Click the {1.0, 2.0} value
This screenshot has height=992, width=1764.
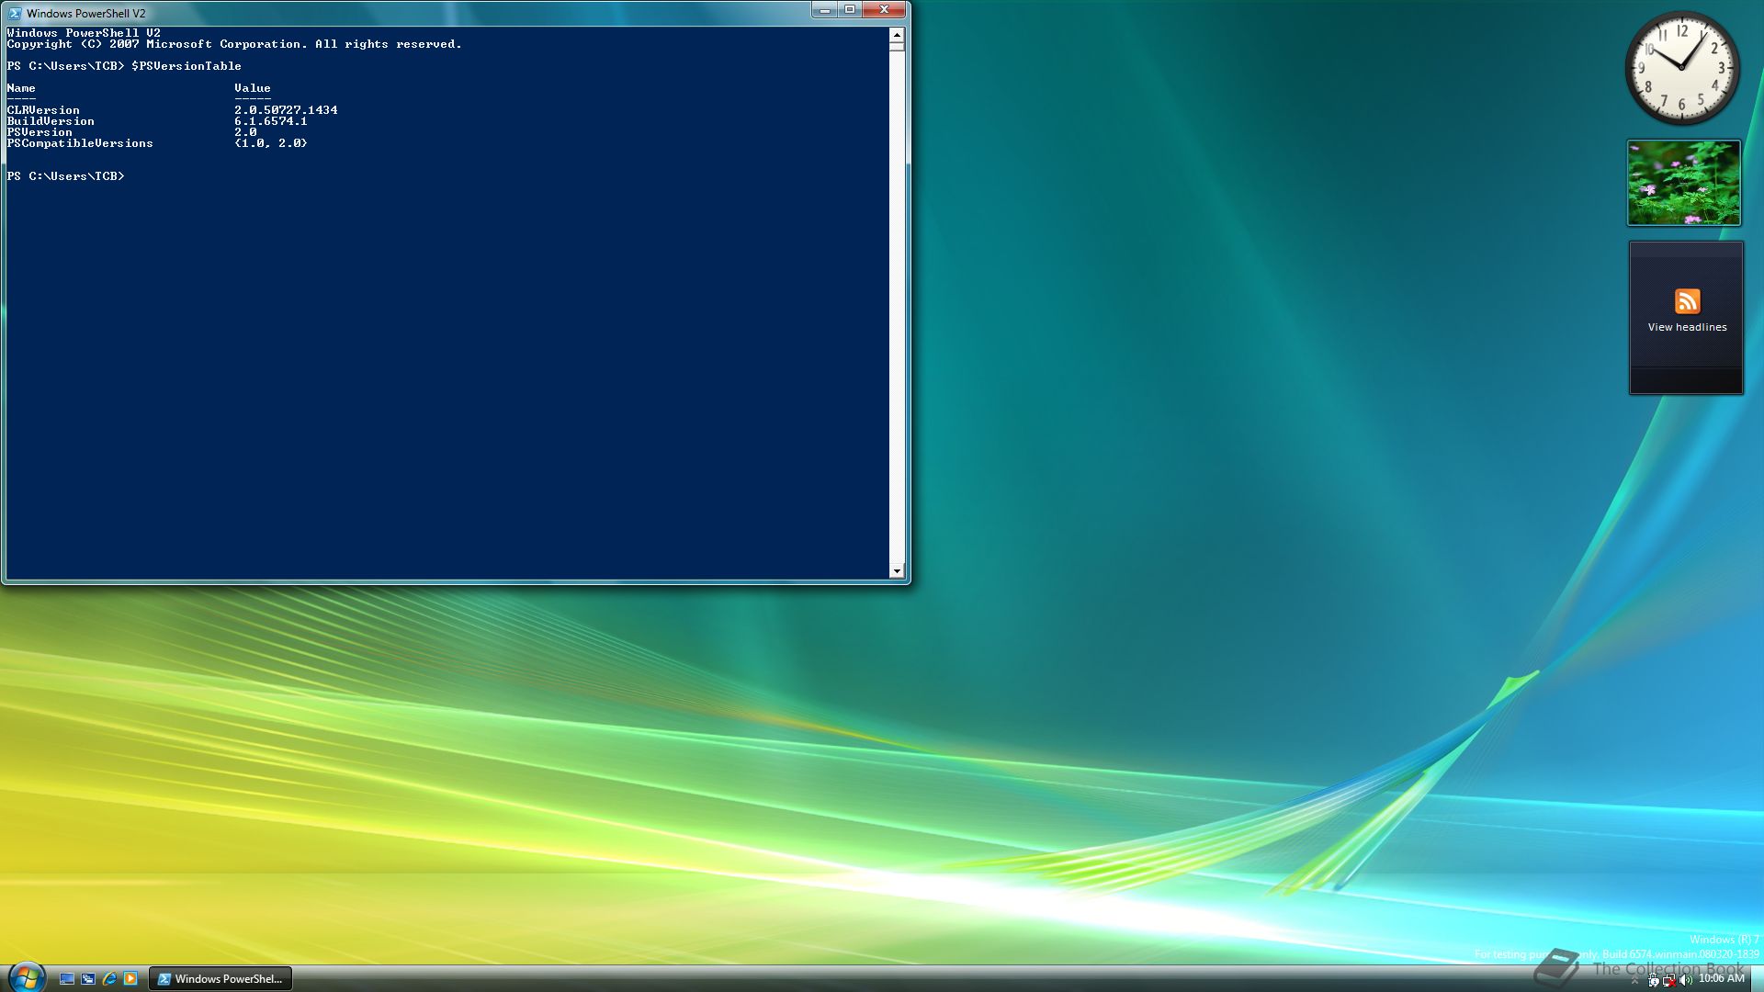coord(271,143)
